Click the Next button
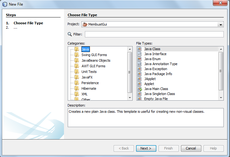This screenshot has width=230, height=157. pos(146,148)
